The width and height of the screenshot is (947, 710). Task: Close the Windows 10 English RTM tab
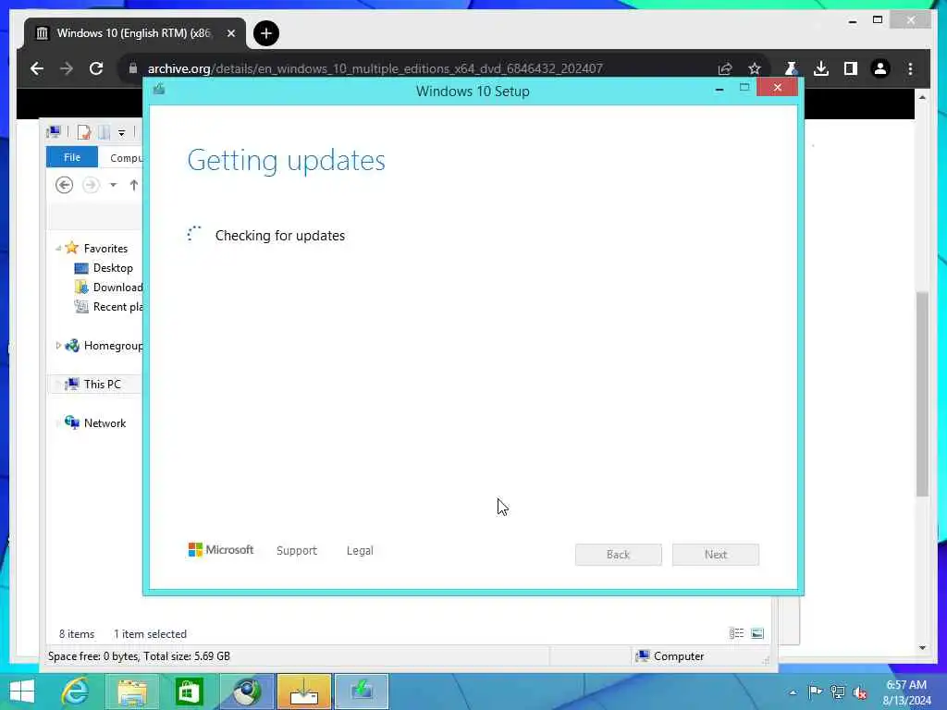[x=230, y=33]
